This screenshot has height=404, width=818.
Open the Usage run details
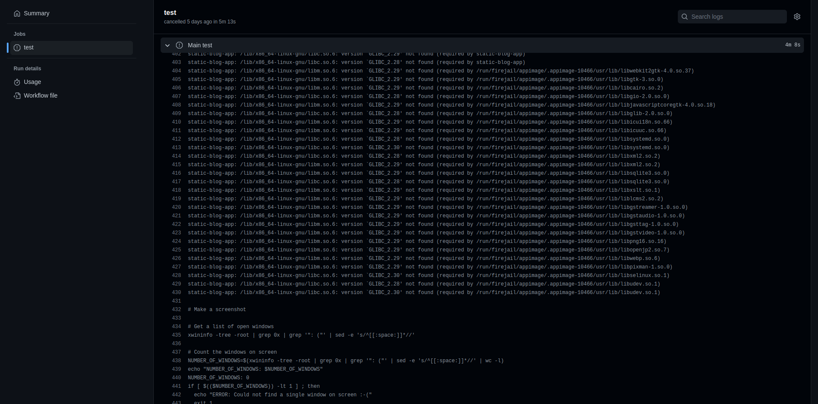[32, 82]
